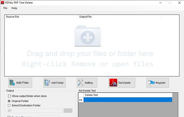Click the add-folder plus icon in drop area
184x117 pixels.
(88, 36)
